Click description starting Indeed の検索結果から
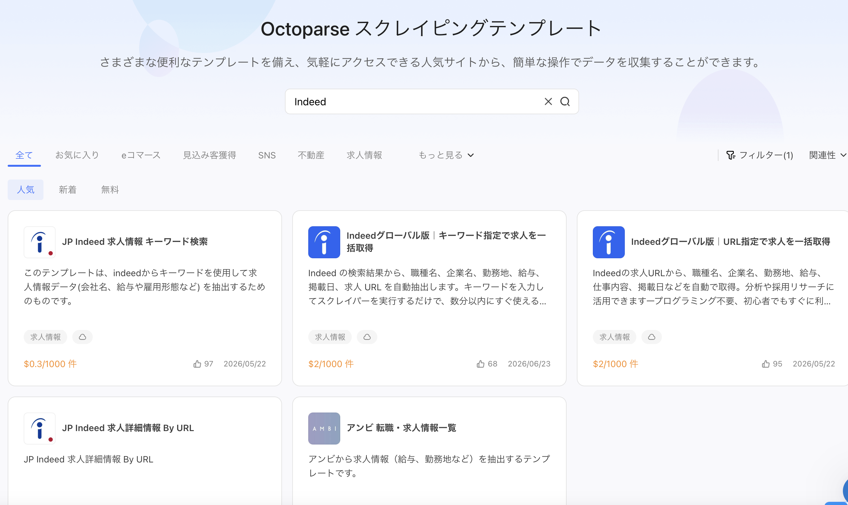848x505 pixels. [x=428, y=286]
